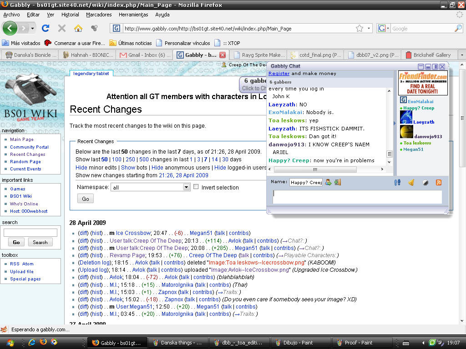Click the exit door icon beside the name field

coord(337,182)
